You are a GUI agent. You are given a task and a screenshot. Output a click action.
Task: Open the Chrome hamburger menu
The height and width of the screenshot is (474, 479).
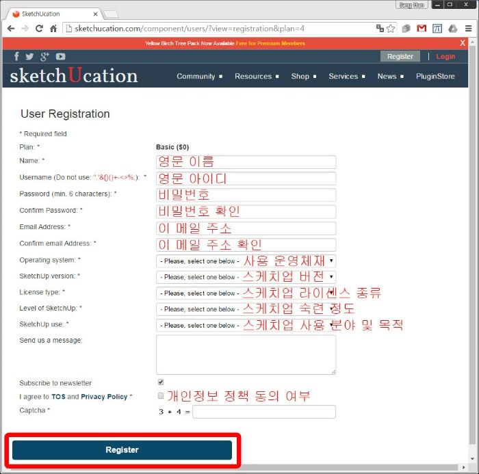[468, 29]
